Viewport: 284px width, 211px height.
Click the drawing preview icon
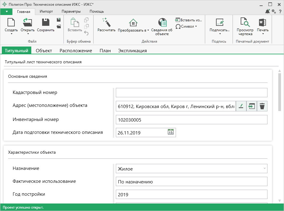245,23
